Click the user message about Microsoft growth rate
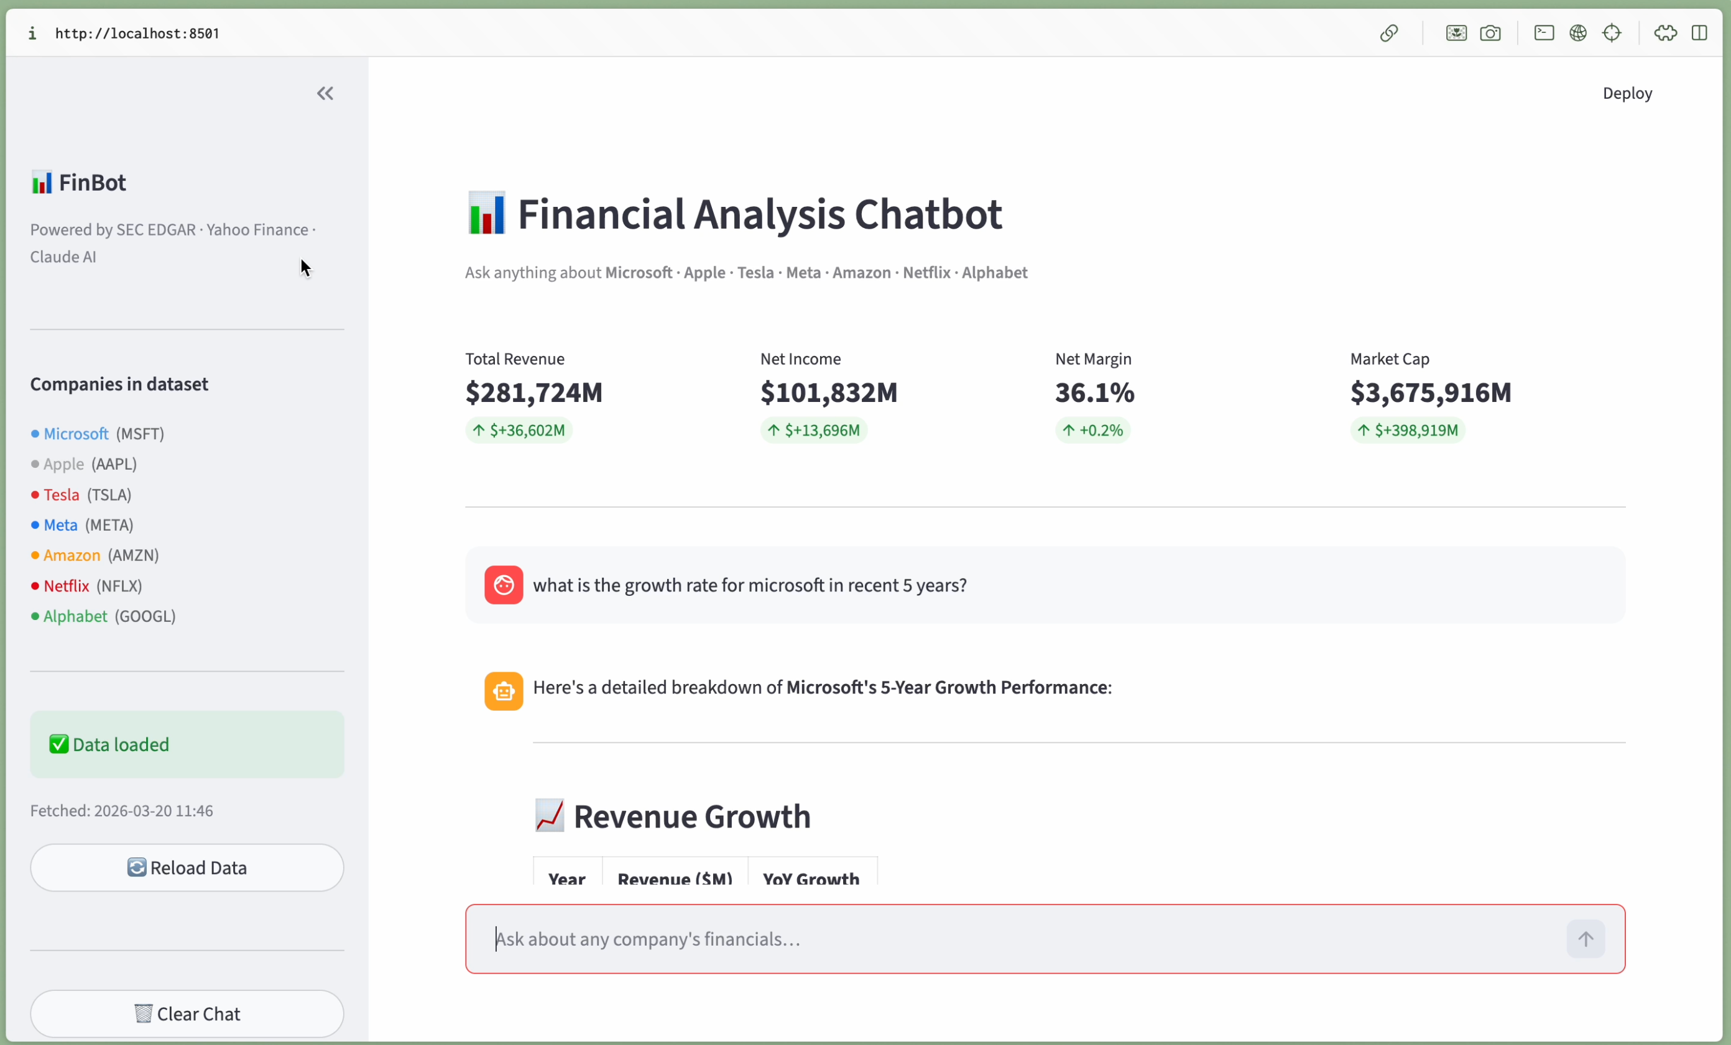 click(750, 585)
